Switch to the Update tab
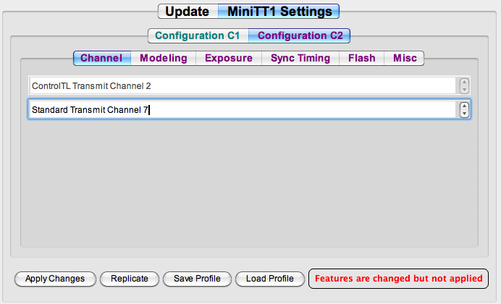This screenshot has height=304, width=501. [188, 12]
